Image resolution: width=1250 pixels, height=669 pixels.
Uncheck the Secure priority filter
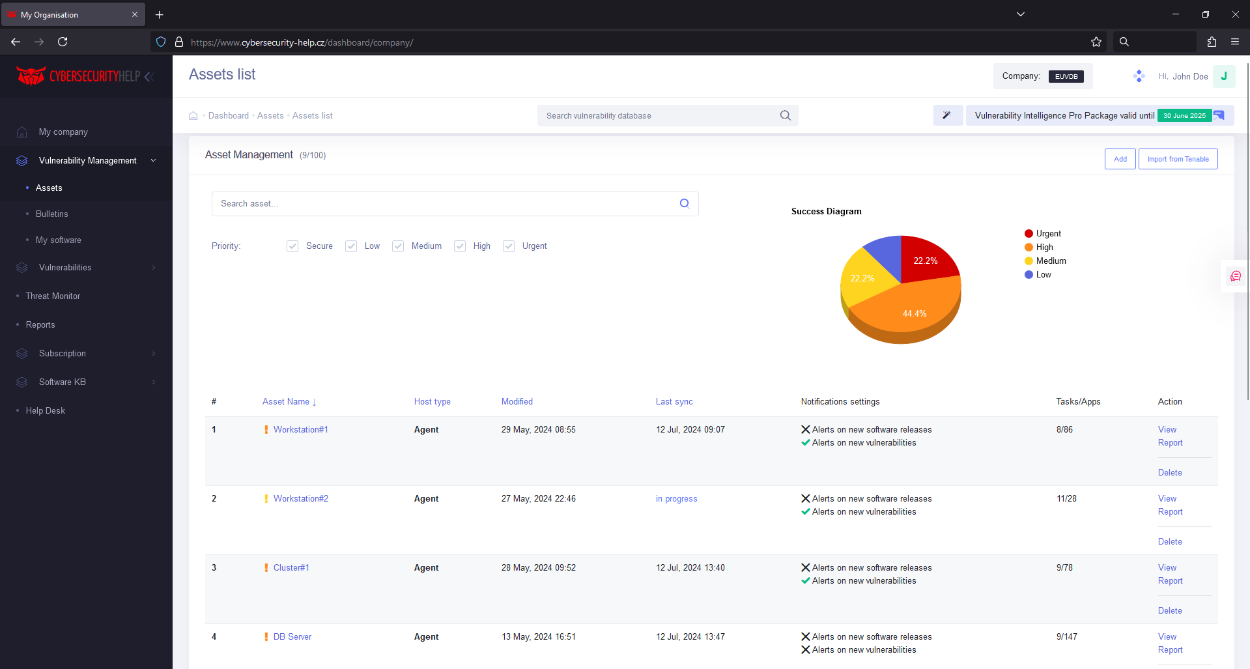click(292, 246)
